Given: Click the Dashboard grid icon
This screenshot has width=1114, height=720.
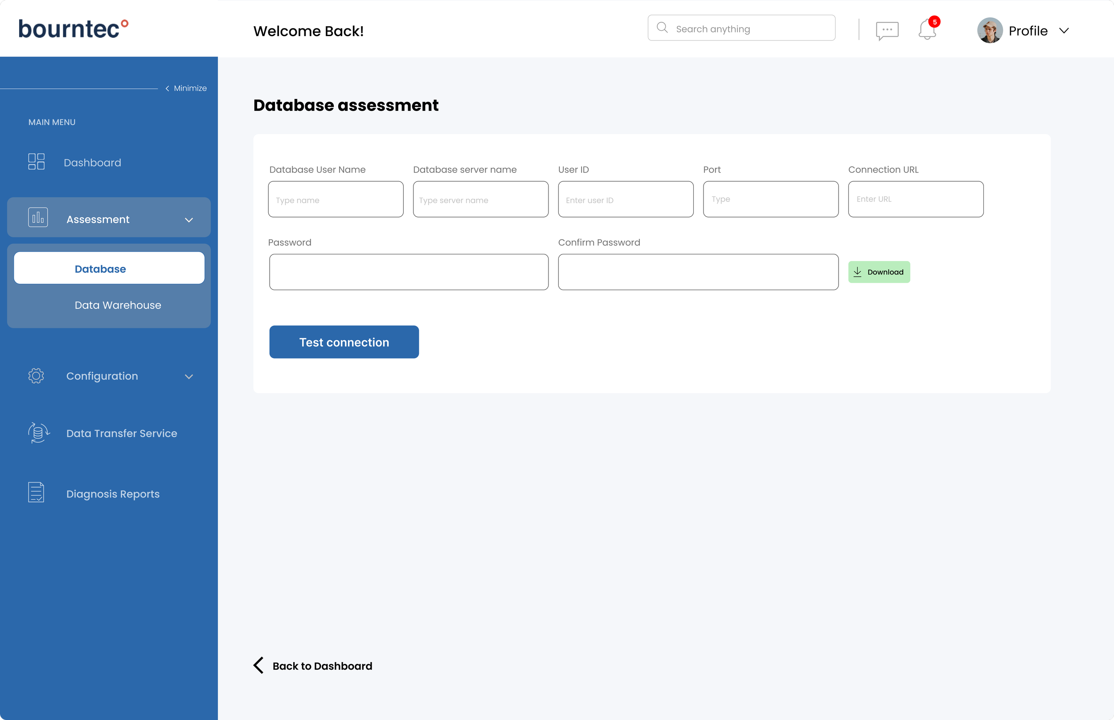Looking at the screenshot, I should 36,162.
